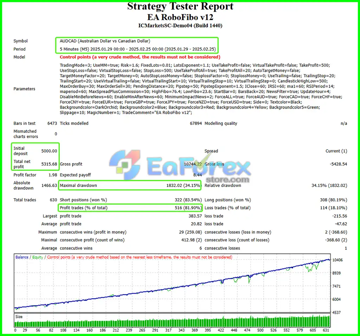The image size is (360, 336).
Task: Click the loss trades value "114 (18.10%)"
Action: click(334, 208)
